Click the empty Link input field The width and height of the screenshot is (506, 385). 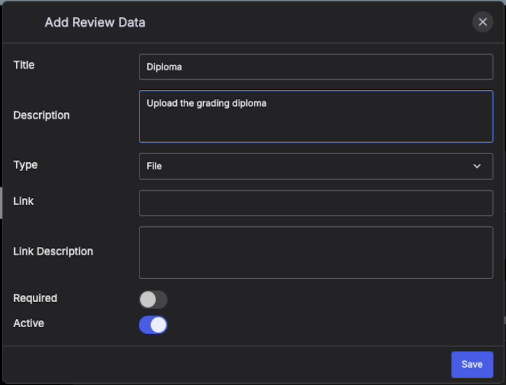point(316,203)
